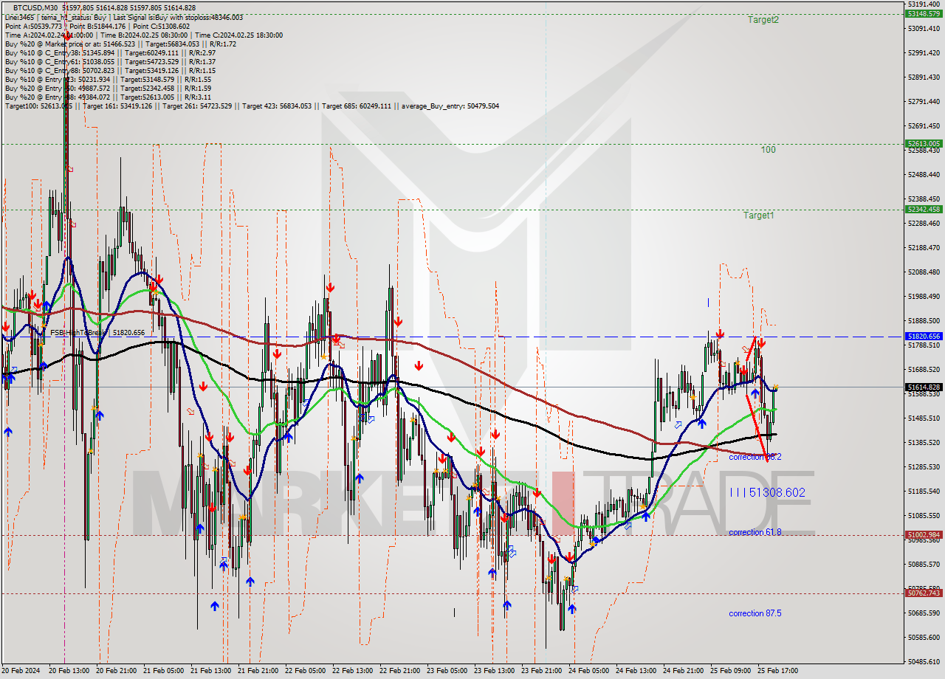Click the red 50762.743 price tag
The width and height of the screenshot is (945, 679).
[x=924, y=593]
